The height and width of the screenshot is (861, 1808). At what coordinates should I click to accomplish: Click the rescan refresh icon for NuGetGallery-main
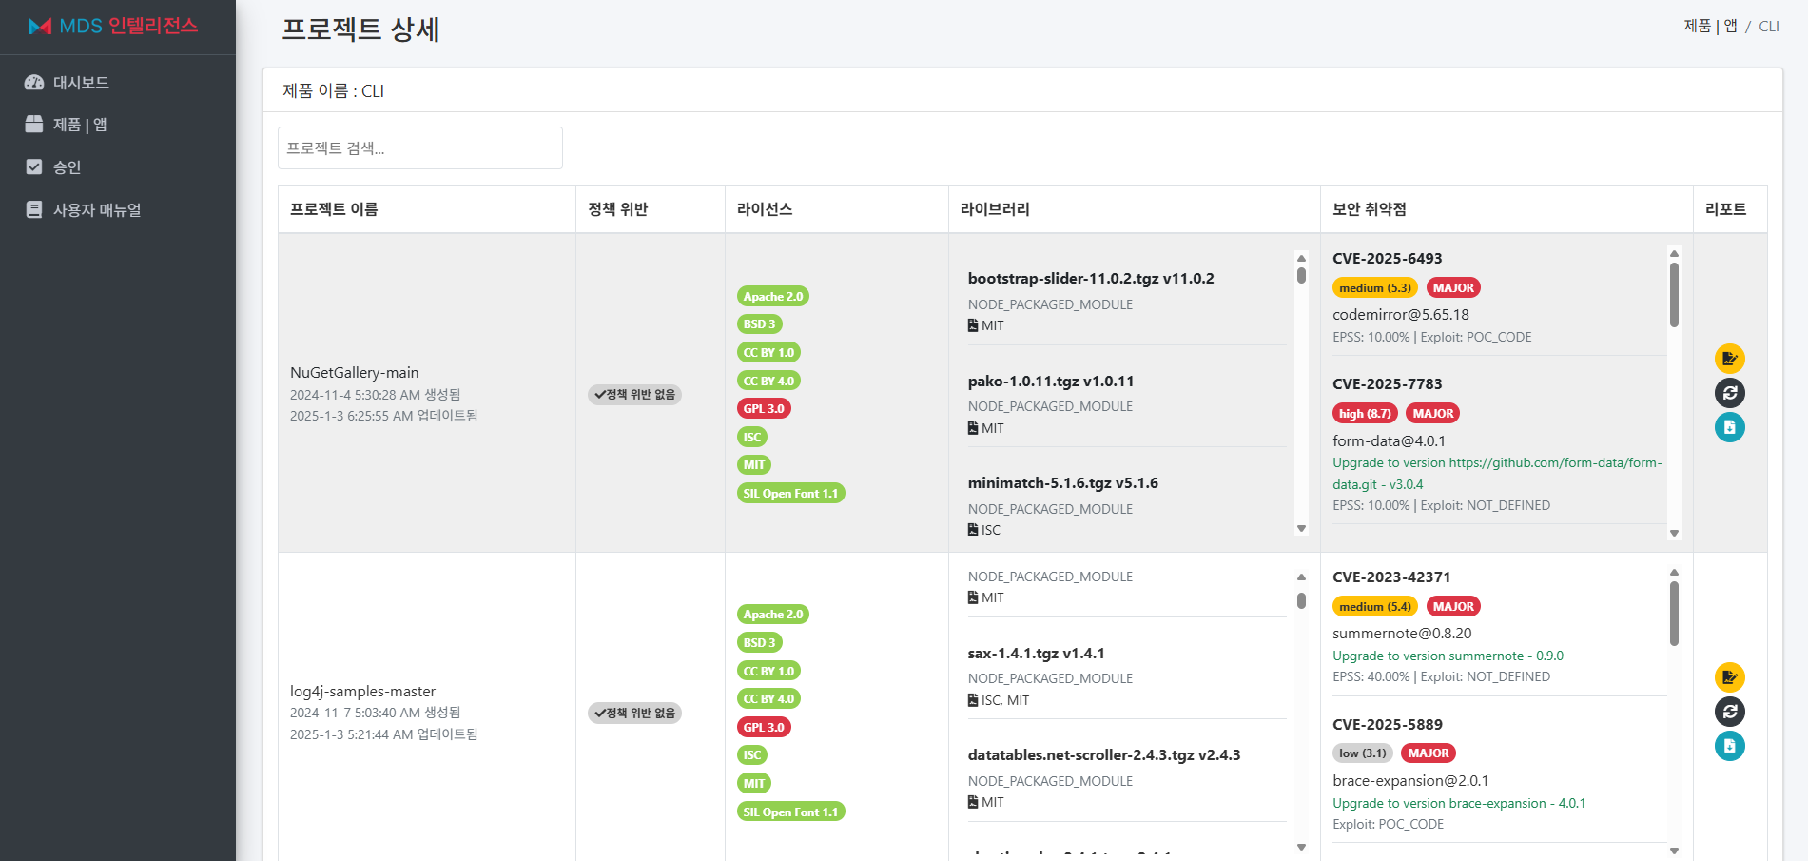pos(1730,393)
